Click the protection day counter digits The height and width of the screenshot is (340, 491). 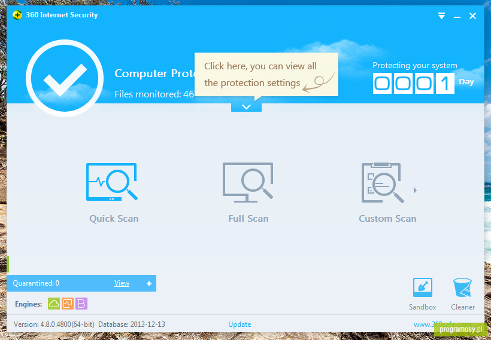pyautogui.click(x=414, y=84)
